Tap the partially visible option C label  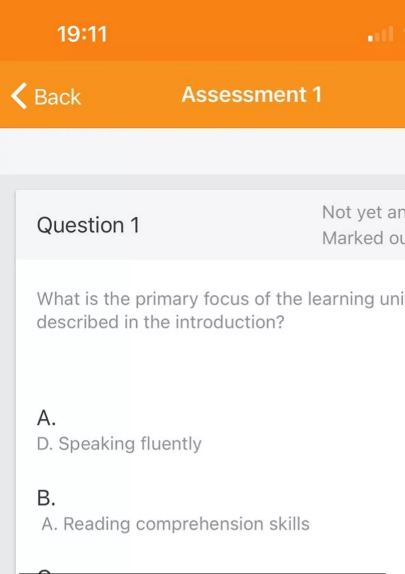pyautogui.click(x=45, y=571)
